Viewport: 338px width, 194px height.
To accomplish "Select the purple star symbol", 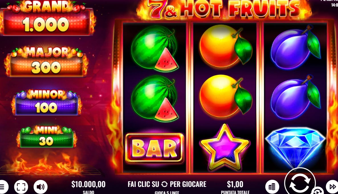I will 225,147.
